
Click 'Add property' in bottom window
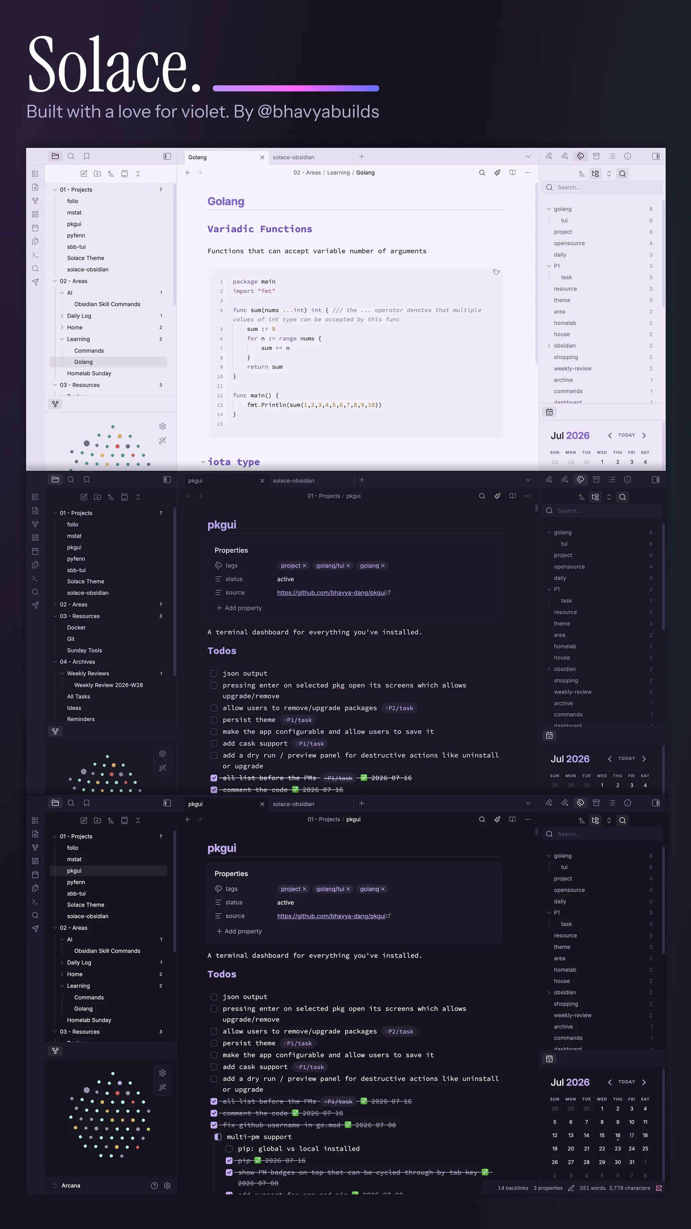(239, 931)
